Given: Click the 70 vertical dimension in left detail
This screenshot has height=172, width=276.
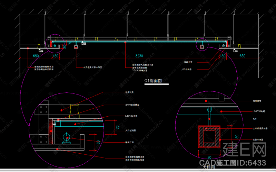Looking at the screenshot, I should pos(117,127).
